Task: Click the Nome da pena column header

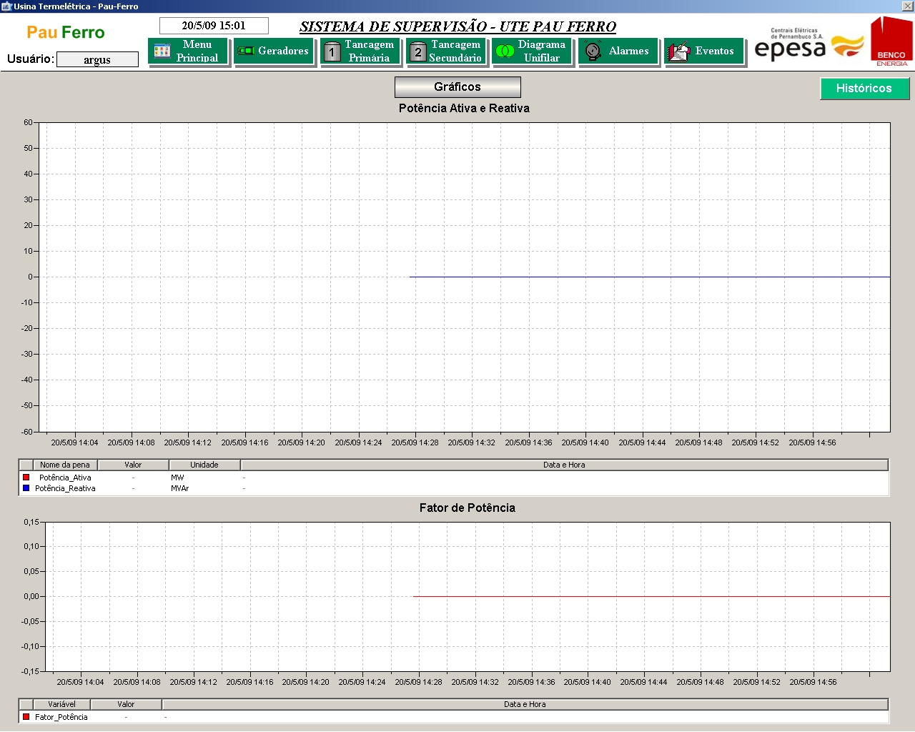Action: point(65,465)
